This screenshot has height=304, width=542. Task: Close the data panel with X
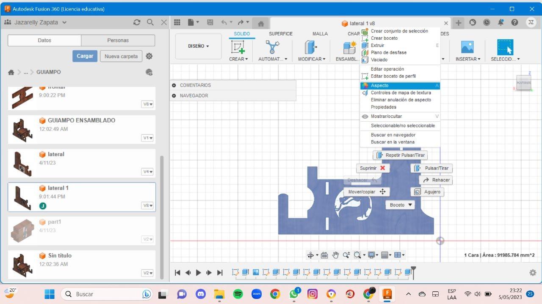(164, 22)
